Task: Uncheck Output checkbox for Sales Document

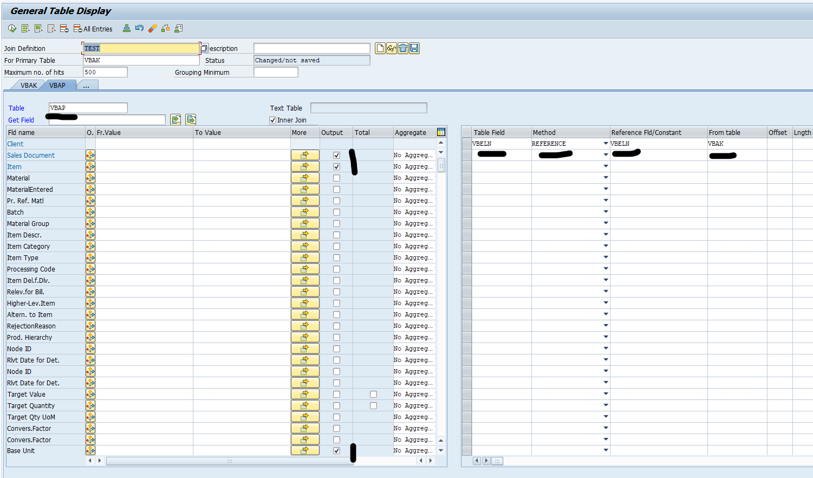Action: point(336,156)
